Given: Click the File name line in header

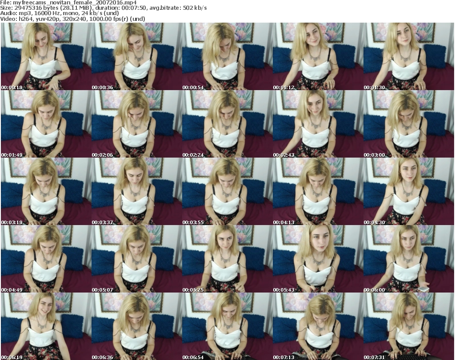Looking at the screenshot, I should [68, 3].
